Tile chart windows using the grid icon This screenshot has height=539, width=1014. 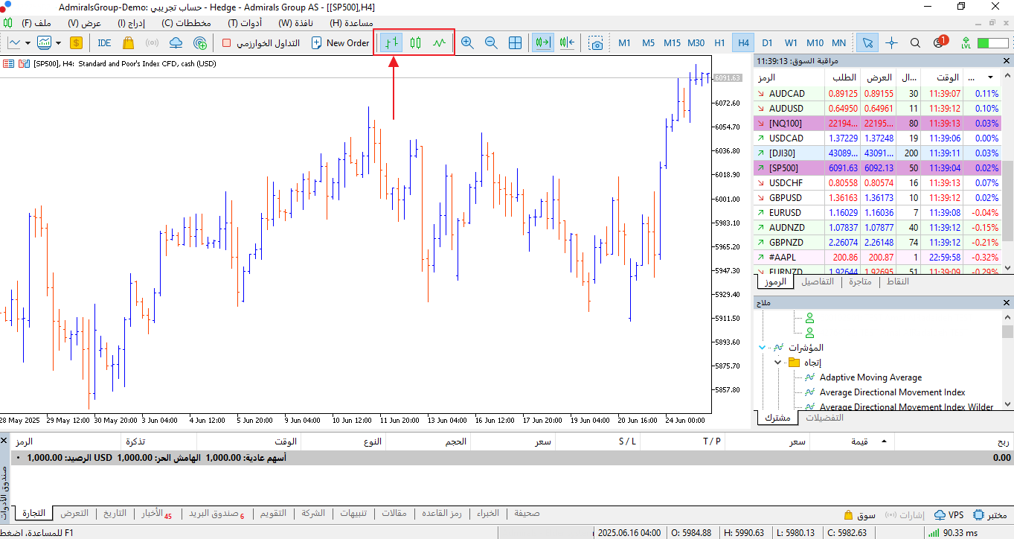[515, 42]
